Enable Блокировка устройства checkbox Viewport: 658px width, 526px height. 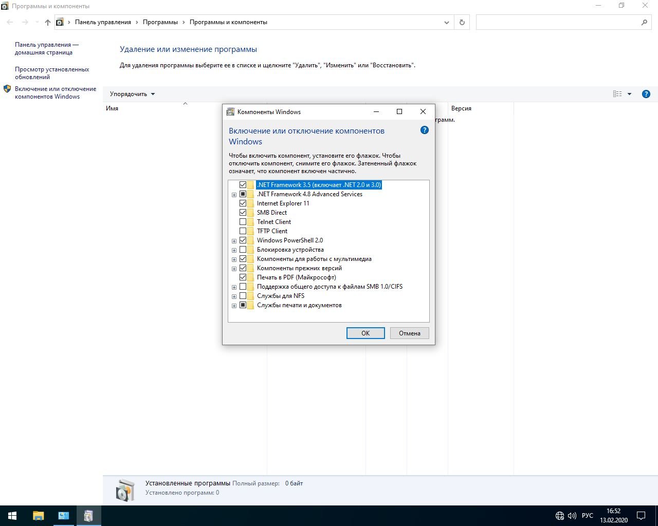coord(243,250)
